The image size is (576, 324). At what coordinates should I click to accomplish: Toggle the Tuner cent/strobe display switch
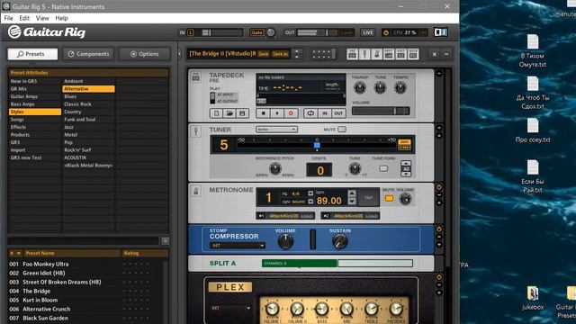404,144
